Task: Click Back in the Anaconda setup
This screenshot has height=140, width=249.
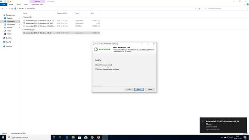Action: click(129, 89)
